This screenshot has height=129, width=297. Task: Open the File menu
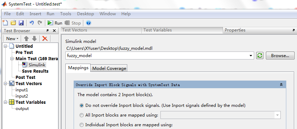pyautogui.click(x=7, y=14)
